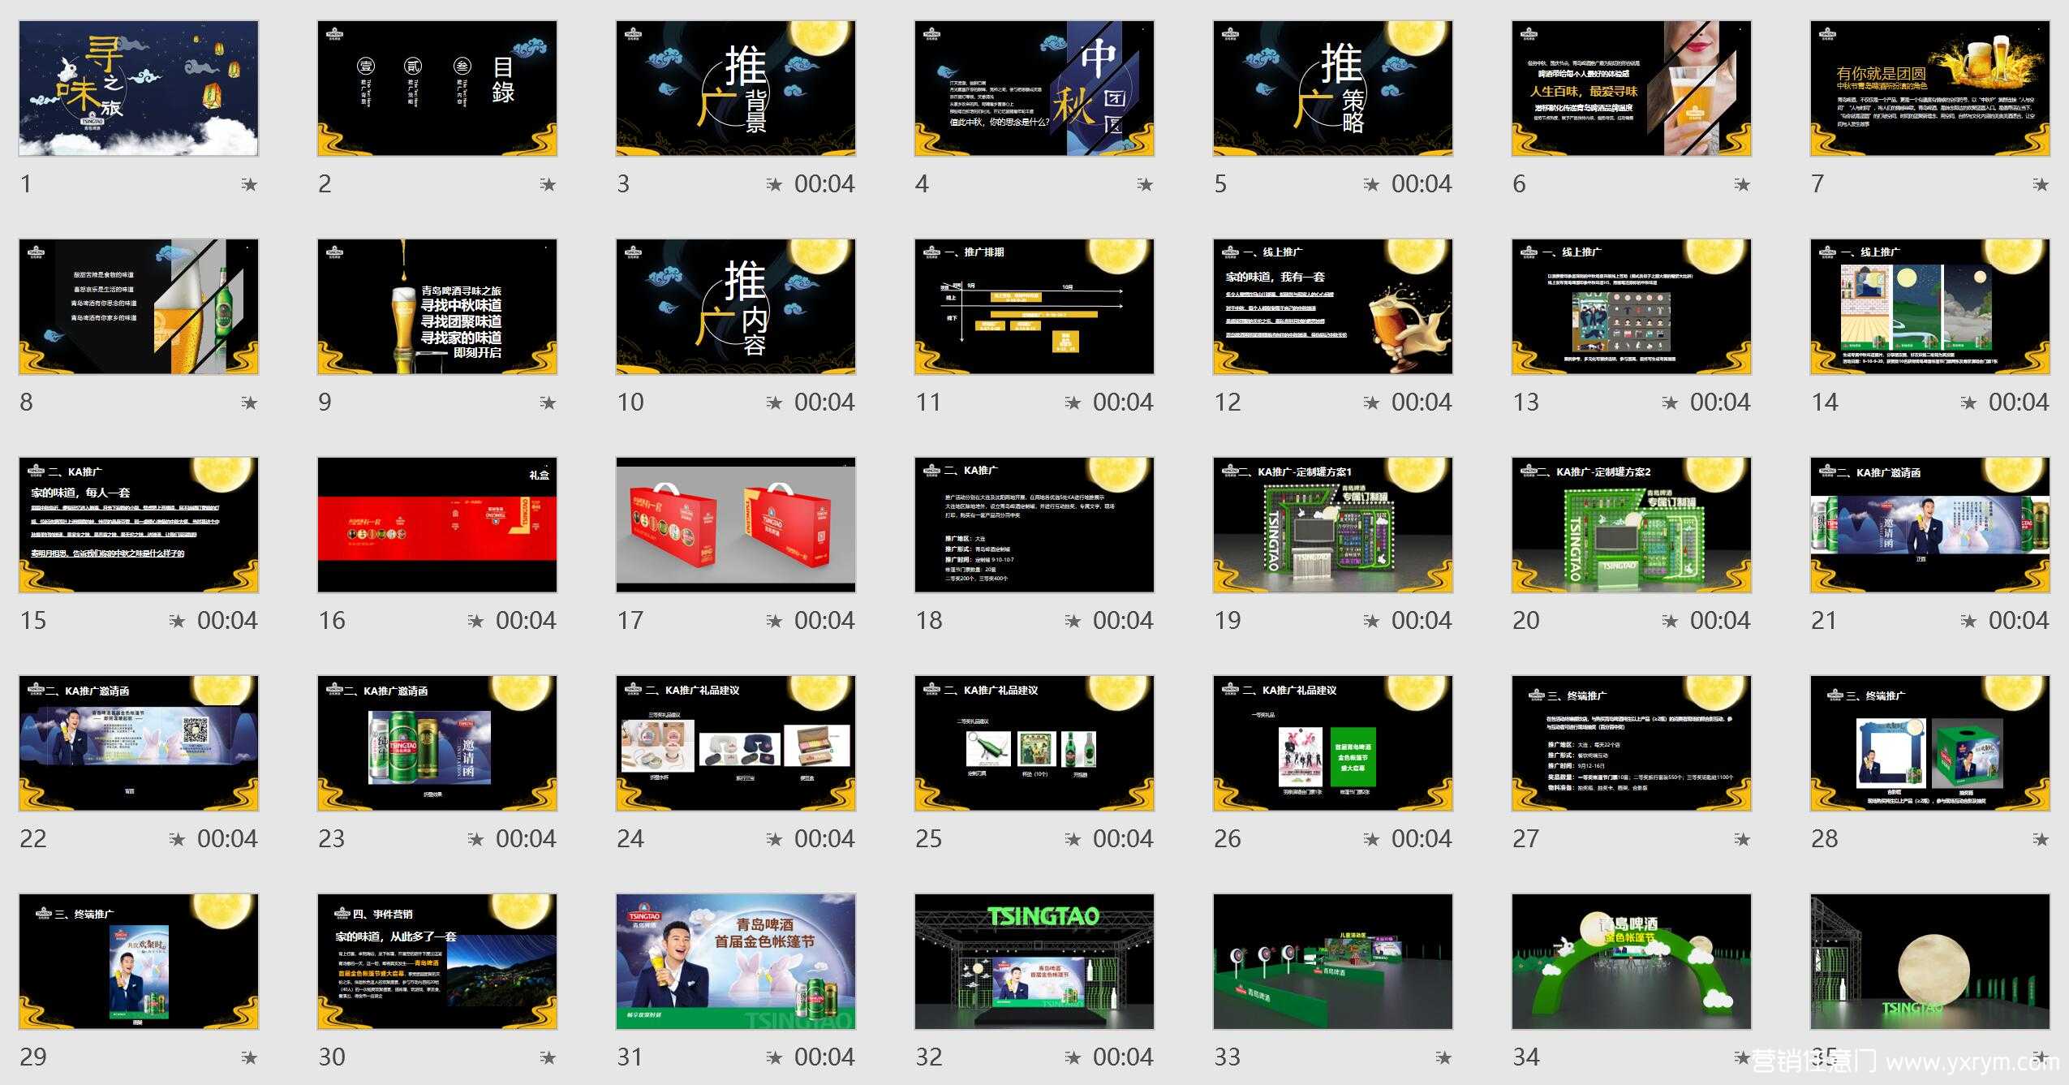Click the transition star icon under slide 29

coord(249,1058)
